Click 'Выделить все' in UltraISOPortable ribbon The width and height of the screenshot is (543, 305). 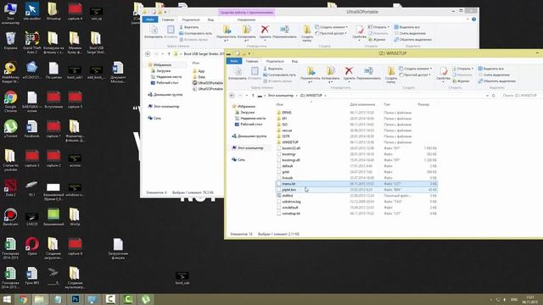click(x=407, y=27)
